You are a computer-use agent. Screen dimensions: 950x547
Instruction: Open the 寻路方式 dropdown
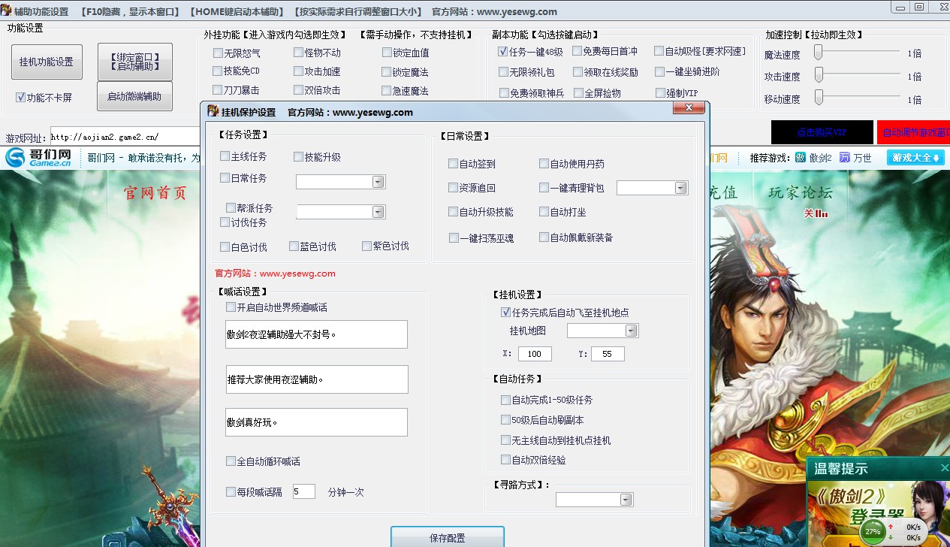tap(626, 500)
